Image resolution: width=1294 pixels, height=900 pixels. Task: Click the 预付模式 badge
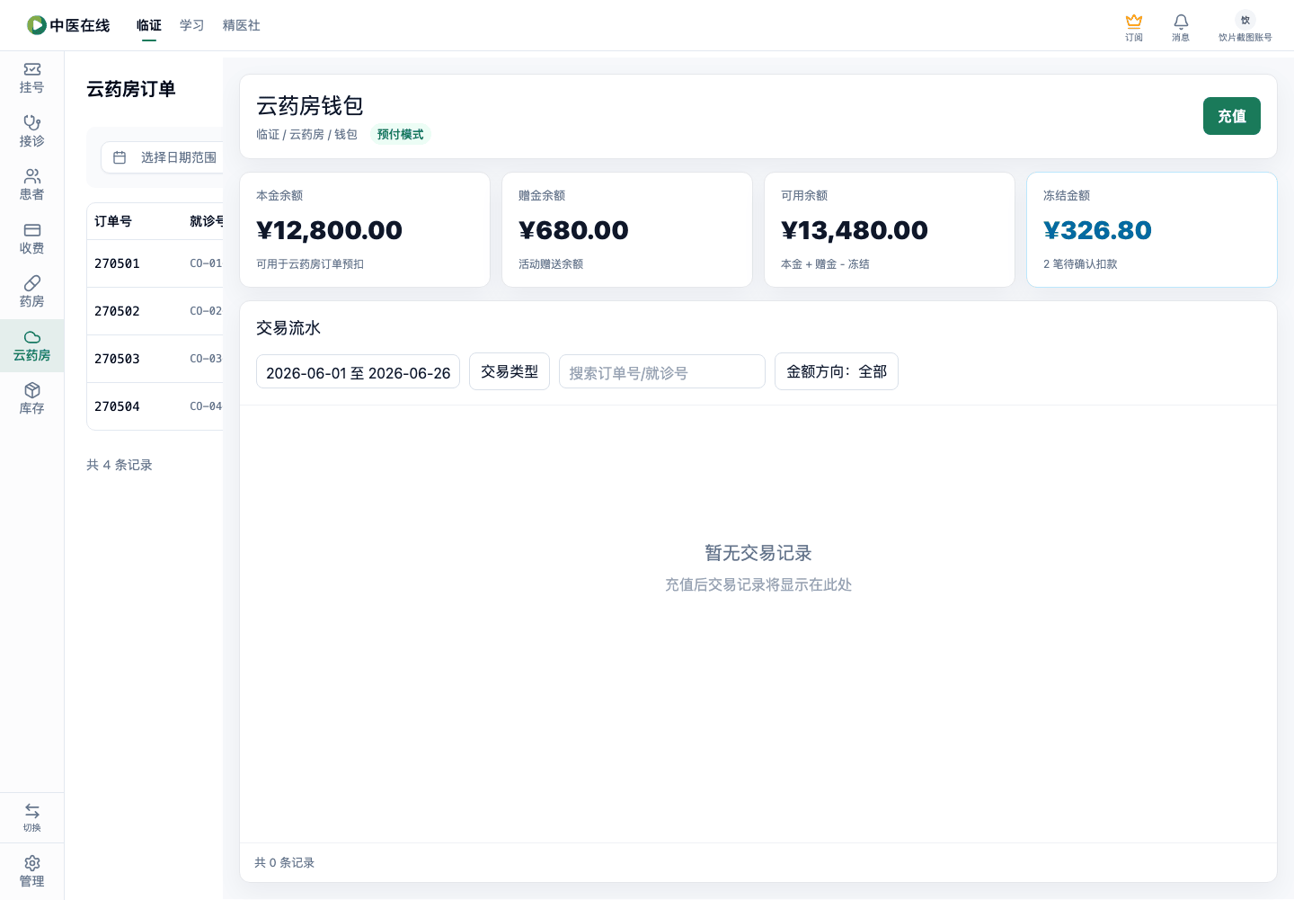401,134
